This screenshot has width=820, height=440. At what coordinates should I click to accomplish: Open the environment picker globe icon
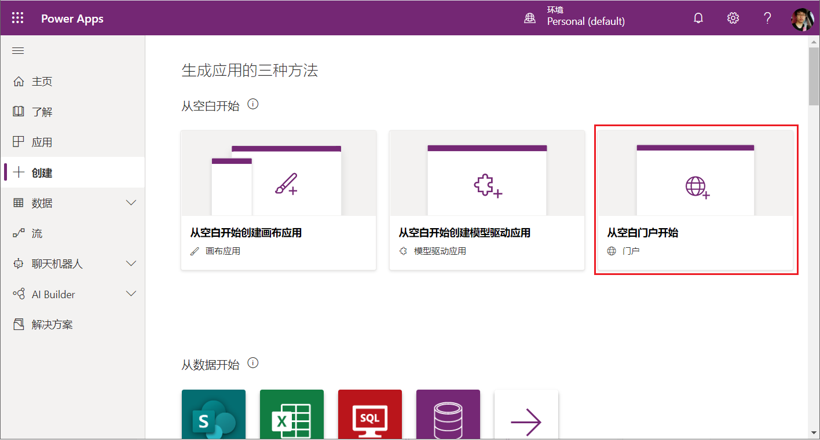(x=530, y=19)
